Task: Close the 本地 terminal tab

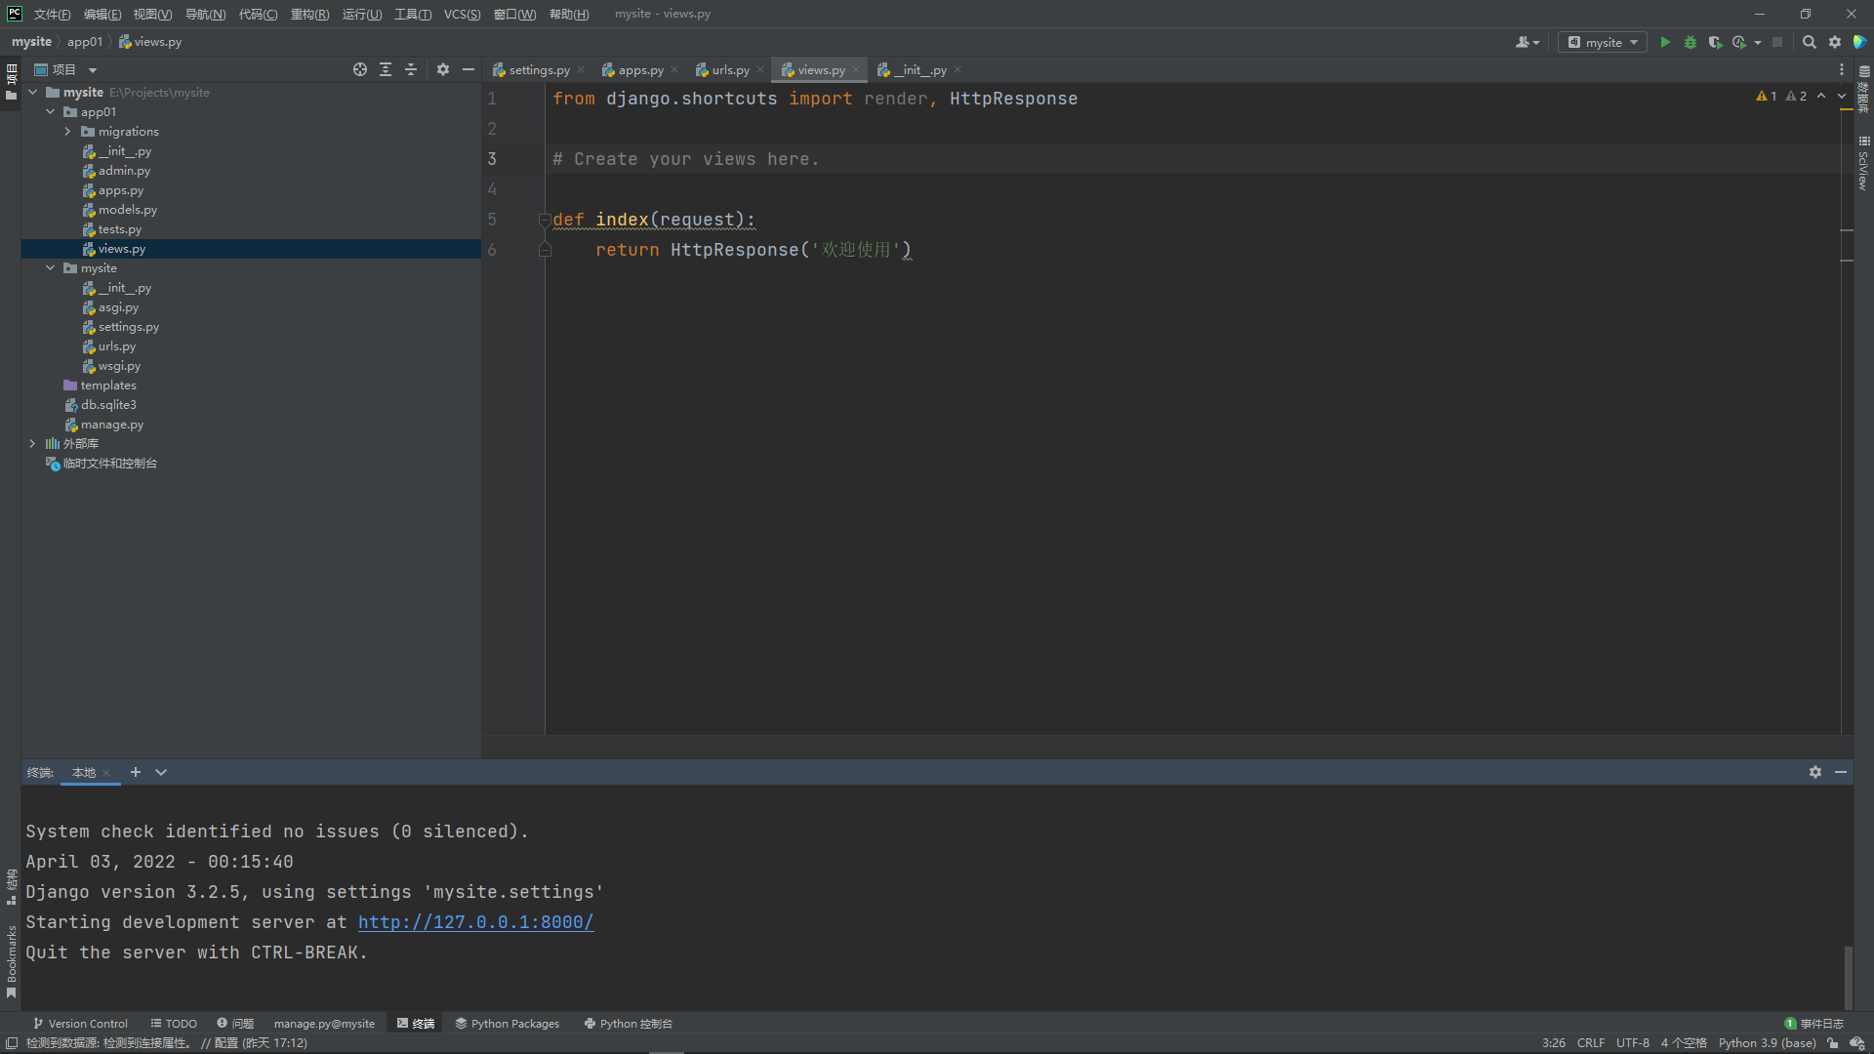Action: [x=106, y=773]
